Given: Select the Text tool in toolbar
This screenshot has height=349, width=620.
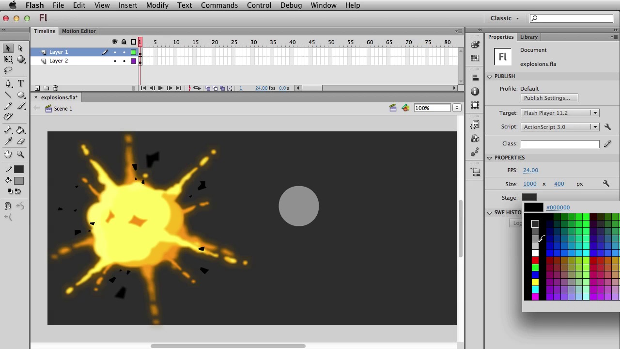Looking at the screenshot, I should point(21,83).
